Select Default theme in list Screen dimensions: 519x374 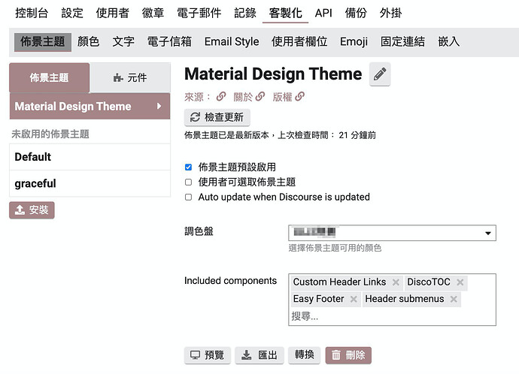[x=90, y=157]
